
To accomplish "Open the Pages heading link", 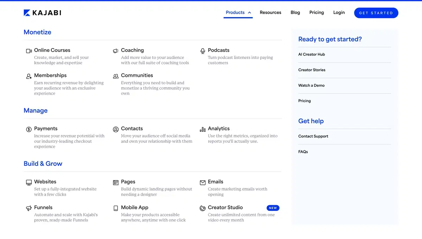I will [x=128, y=182].
